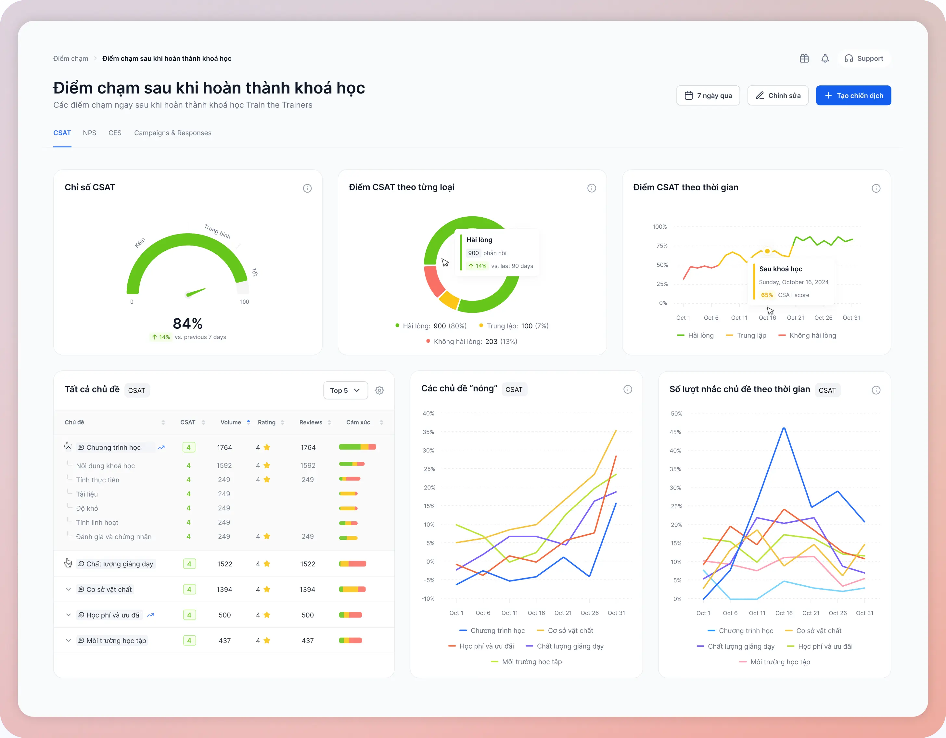This screenshot has width=946, height=738.
Task: Click info icon on Chỉ số CSAT card
Action: click(307, 188)
